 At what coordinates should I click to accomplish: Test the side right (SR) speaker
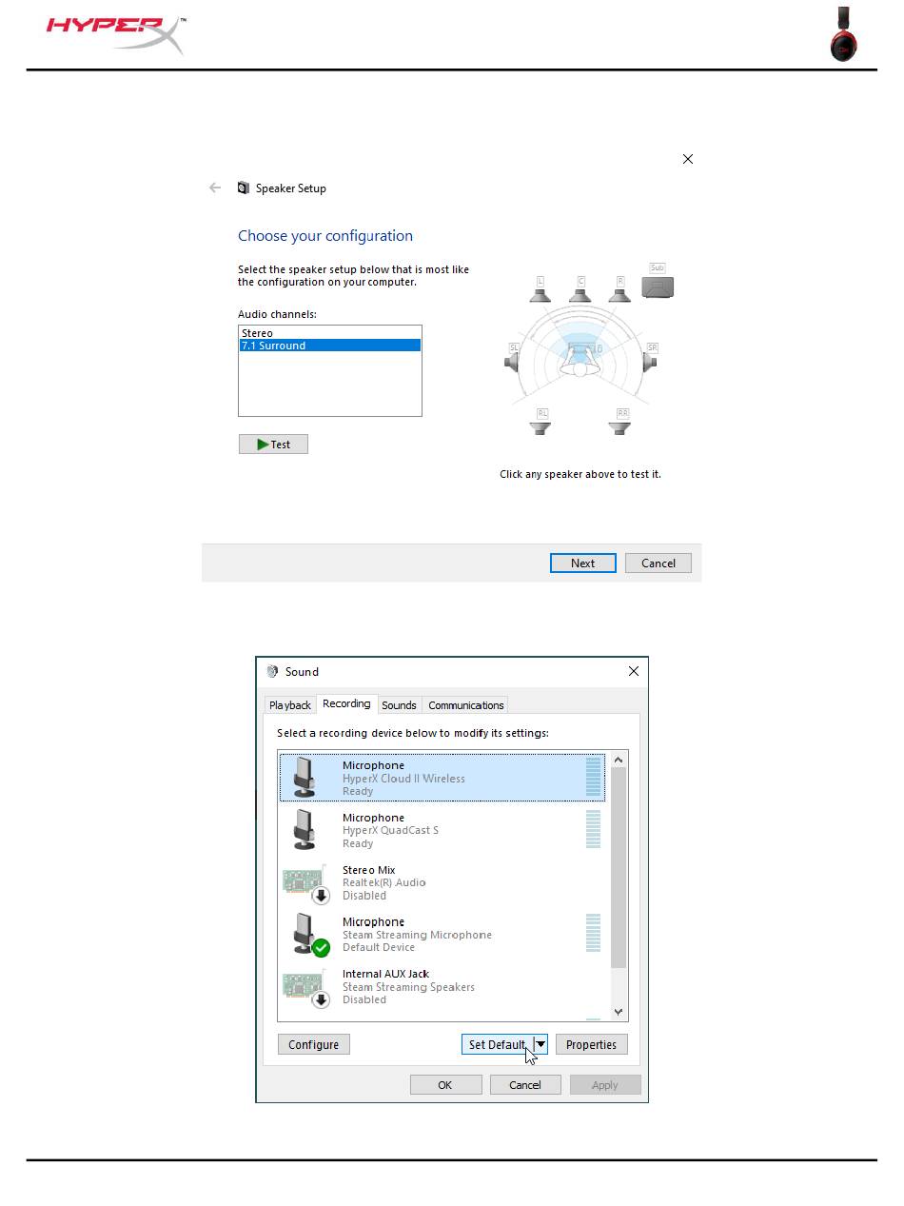651,360
